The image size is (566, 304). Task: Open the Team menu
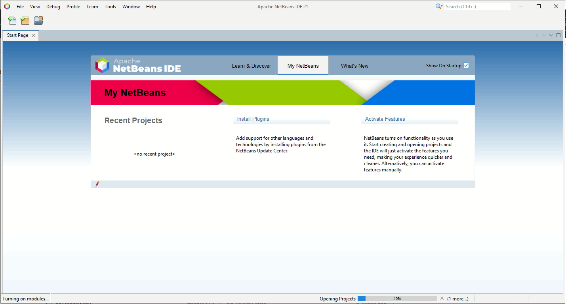(x=92, y=7)
